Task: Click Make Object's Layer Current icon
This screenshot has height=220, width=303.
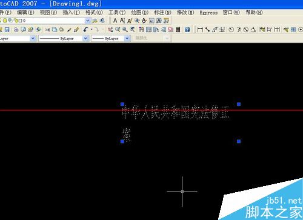Action: [x=95, y=21]
